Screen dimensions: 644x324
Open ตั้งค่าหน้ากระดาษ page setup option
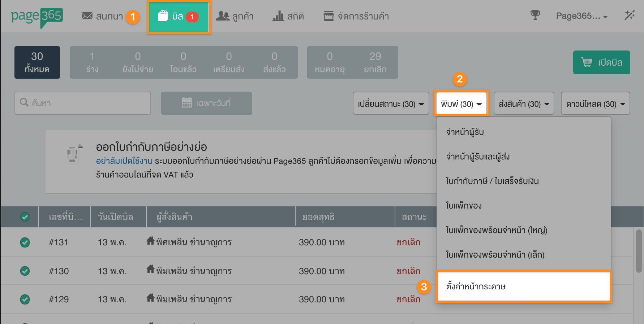[523, 286]
